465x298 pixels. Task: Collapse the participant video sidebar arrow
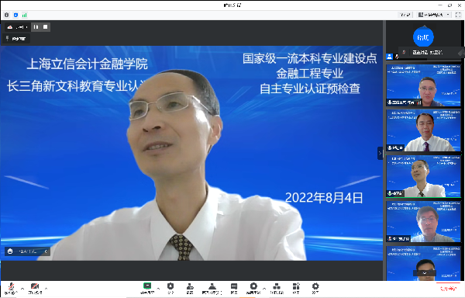[381, 153]
